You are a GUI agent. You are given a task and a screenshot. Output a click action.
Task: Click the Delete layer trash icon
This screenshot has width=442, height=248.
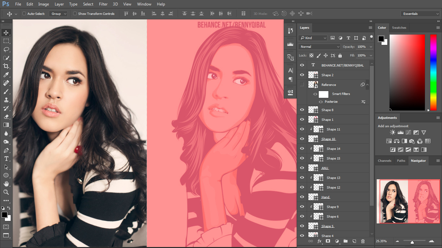[x=363, y=241]
